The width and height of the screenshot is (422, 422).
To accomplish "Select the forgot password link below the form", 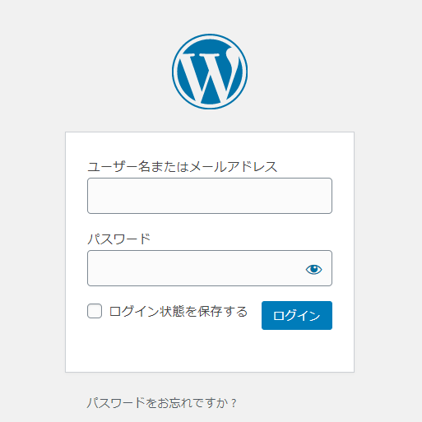I will click(161, 403).
